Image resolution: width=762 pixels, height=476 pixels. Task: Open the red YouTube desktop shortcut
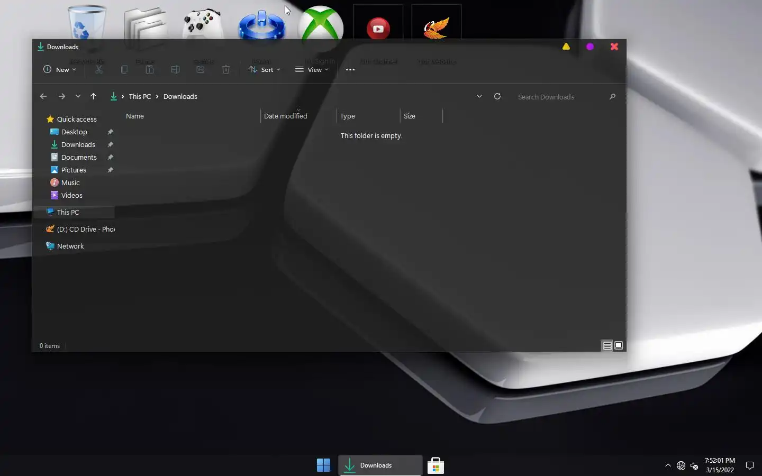click(378, 22)
